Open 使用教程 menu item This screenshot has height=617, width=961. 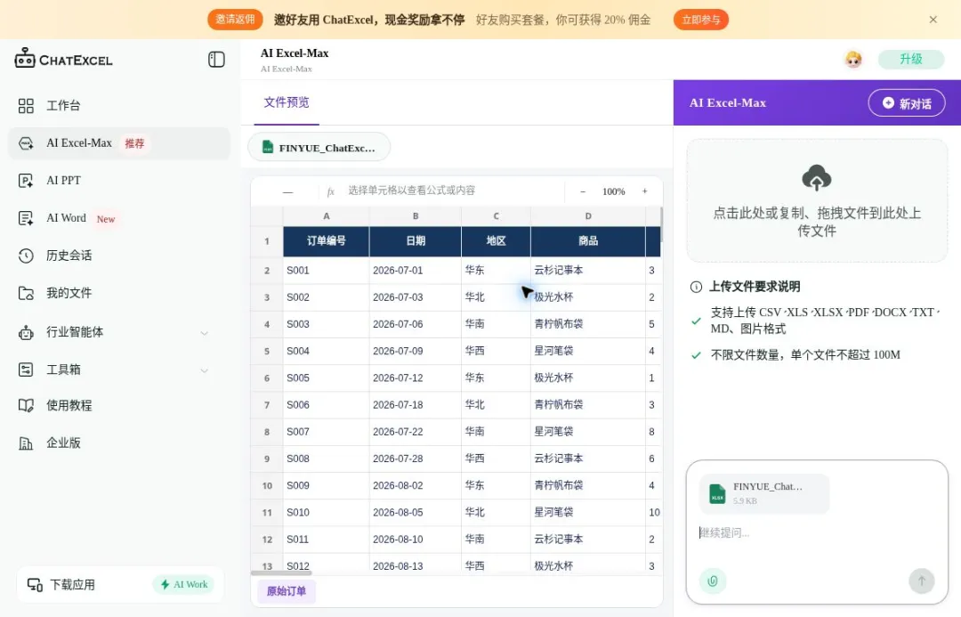coord(119,405)
